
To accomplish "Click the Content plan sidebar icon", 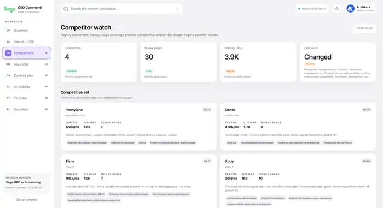I will pos(8,75).
